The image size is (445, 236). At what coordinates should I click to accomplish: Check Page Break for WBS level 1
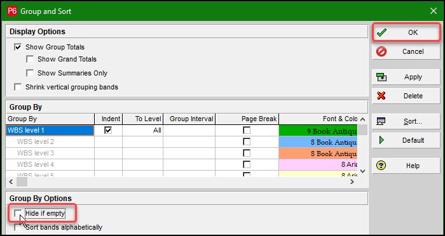coord(247,130)
